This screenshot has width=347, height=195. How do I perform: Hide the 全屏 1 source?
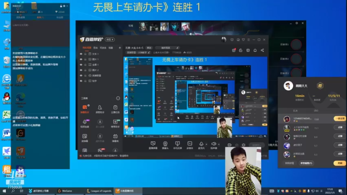pyautogui.click(x=81, y=65)
